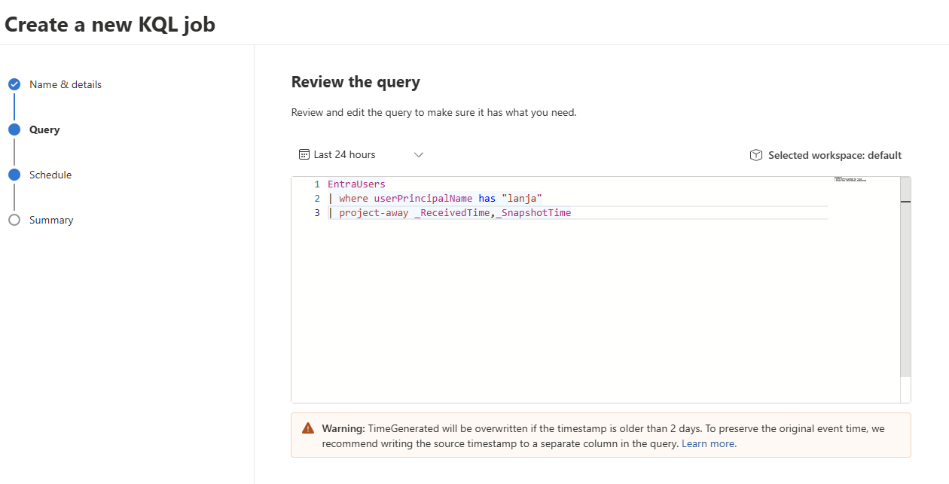Jump to the Schedule step
The width and height of the screenshot is (949, 484).
coord(50,175)
